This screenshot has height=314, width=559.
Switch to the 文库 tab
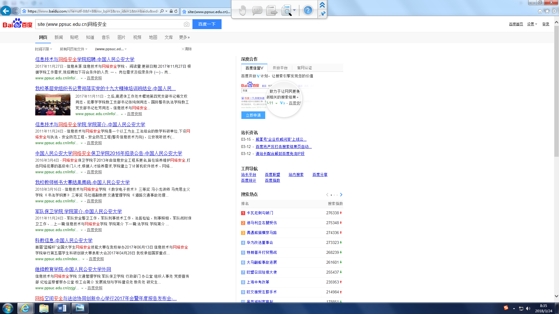(x=169, y=37)
